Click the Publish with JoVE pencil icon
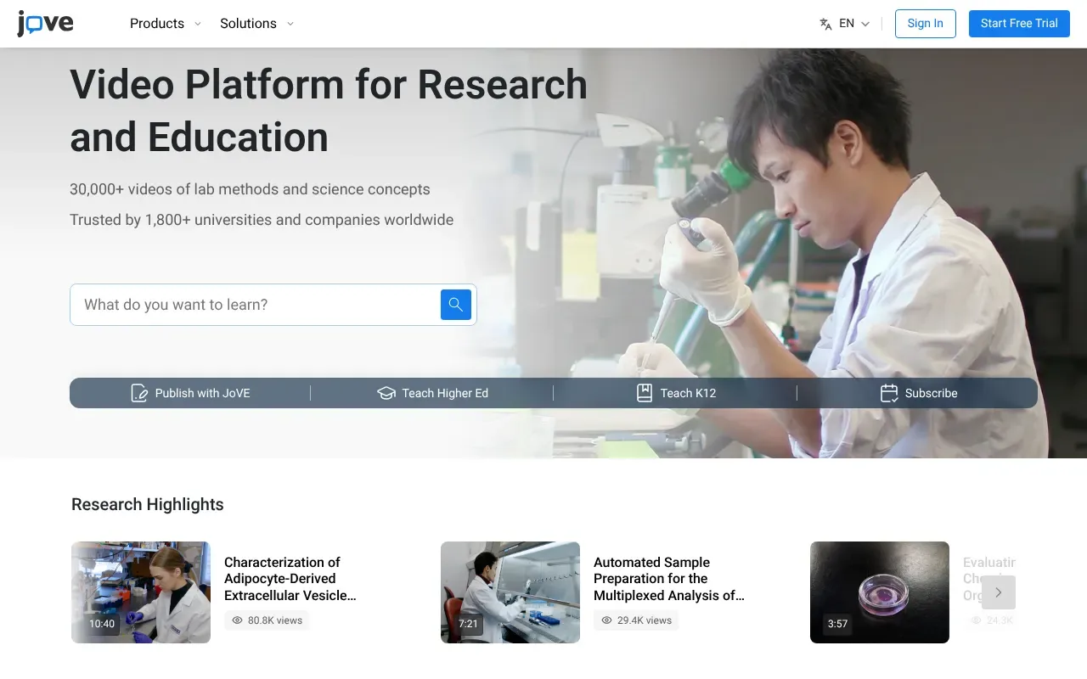This screenshot has width=1087, height=679. pos(139,393)
